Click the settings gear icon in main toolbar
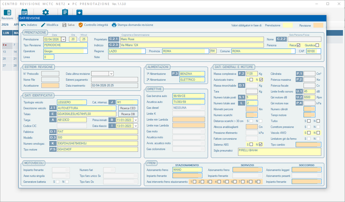Viewport: 345px width, 202px height. pos(46,13)
